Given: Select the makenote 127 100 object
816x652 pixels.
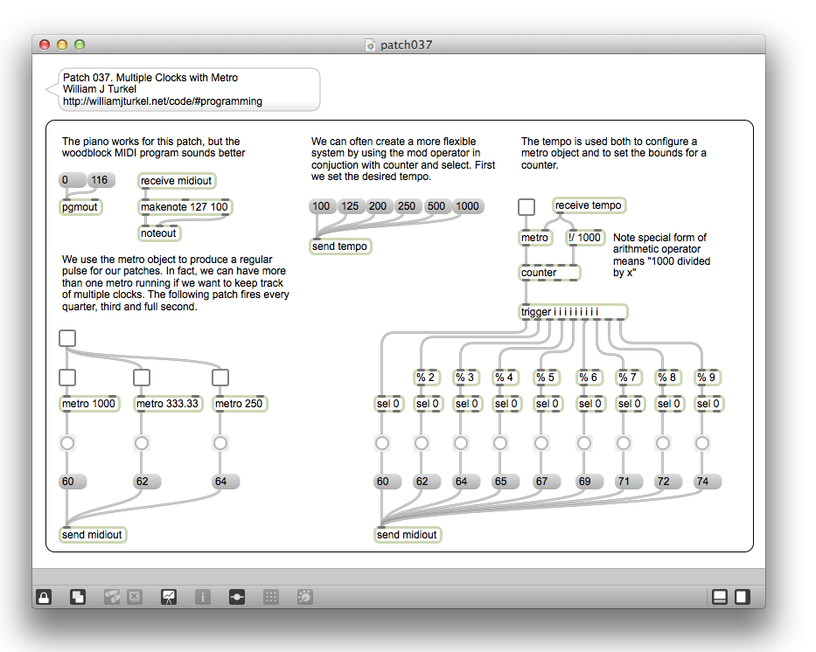Looking at the screenshot, I should (185, 207).
